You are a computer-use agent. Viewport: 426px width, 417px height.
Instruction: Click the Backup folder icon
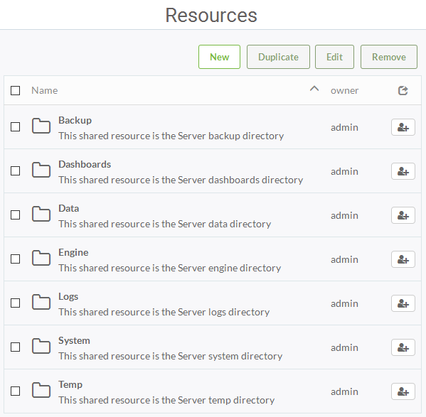point(41,126)
